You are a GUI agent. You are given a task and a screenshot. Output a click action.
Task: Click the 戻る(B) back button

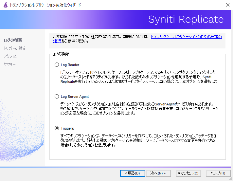click(x=133, y=173)
